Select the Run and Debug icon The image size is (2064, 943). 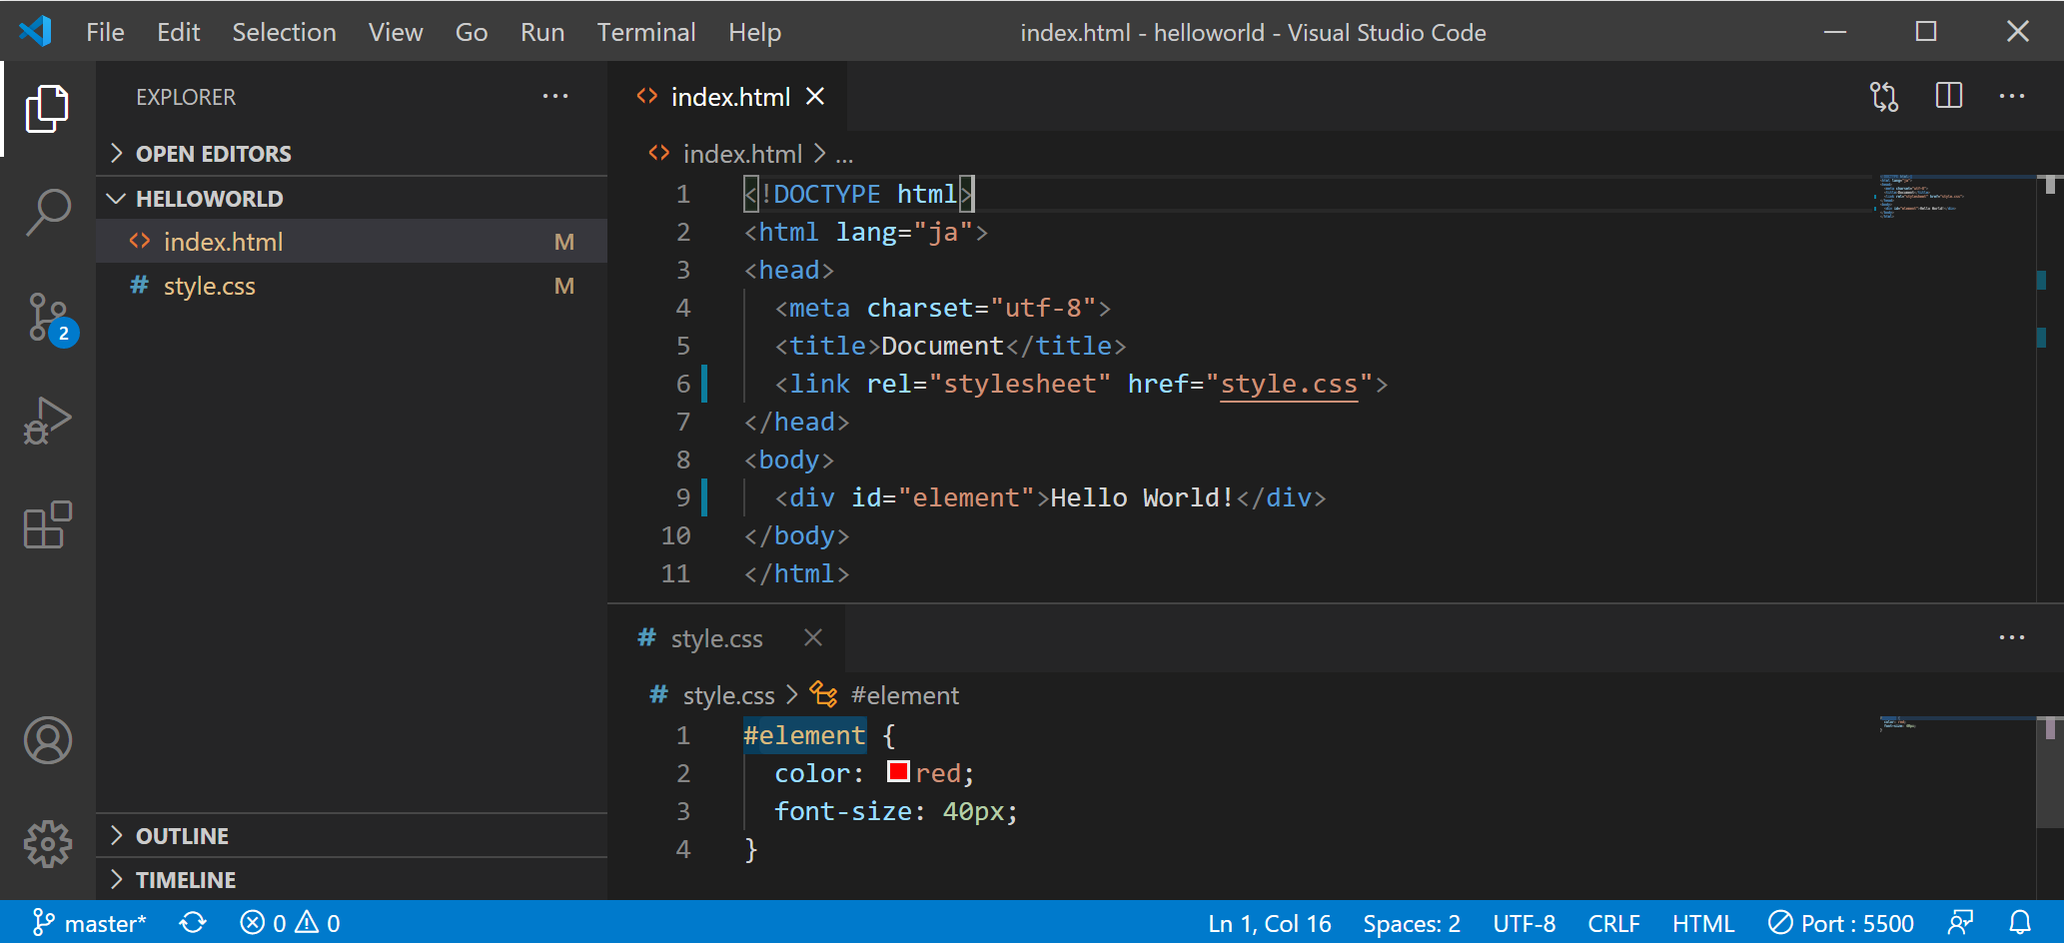tap(47, 420)
